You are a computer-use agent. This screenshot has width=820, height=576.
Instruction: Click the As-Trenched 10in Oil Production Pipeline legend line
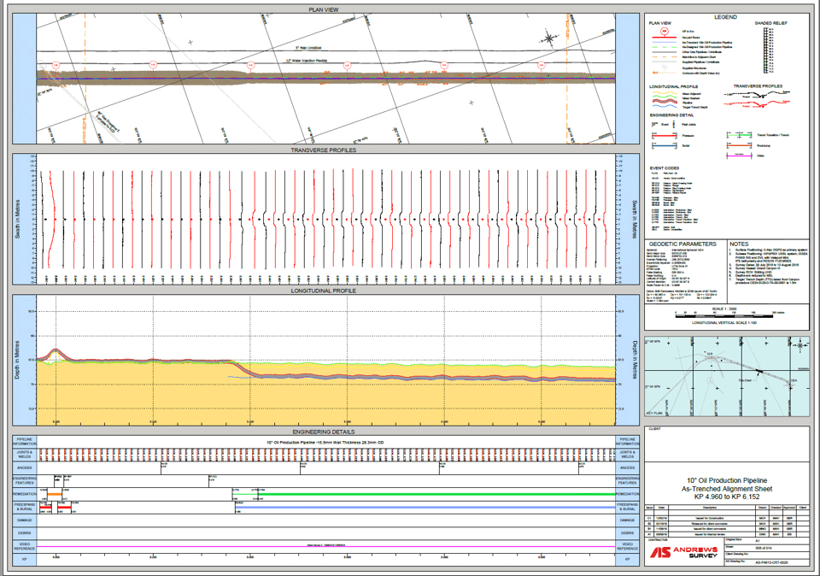click(664, 42)
